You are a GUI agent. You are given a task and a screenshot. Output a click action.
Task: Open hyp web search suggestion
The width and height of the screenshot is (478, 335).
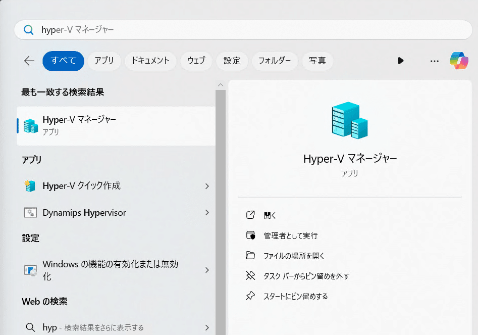[x=116, y=327]
